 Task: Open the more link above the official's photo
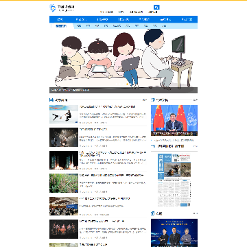(196, 100)
